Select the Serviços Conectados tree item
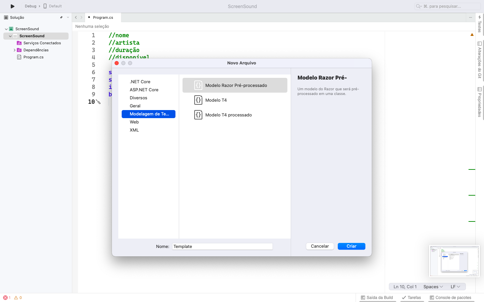The width and height of the screenshot is (484, 302). 42,43
